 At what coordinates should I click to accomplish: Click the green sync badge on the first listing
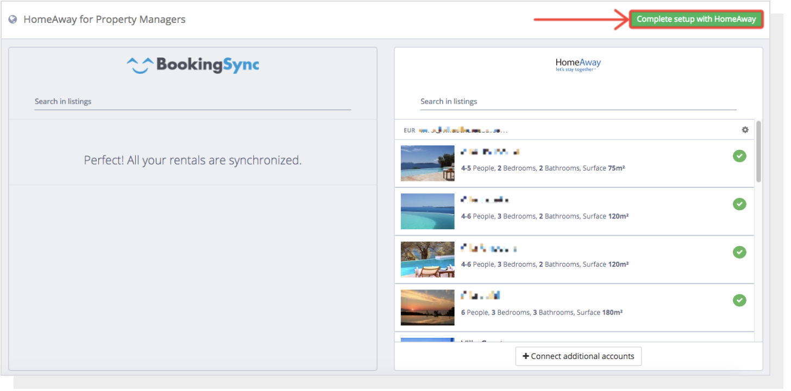739,156
